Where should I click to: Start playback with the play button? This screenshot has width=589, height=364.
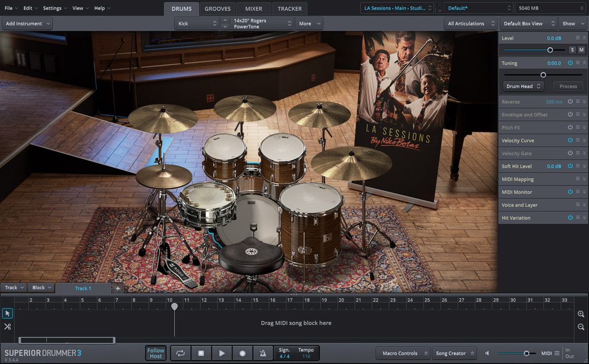coord(221,353)
